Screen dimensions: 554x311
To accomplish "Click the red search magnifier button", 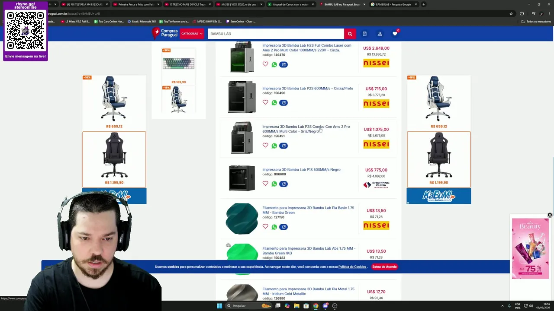I will click(350, 34).
